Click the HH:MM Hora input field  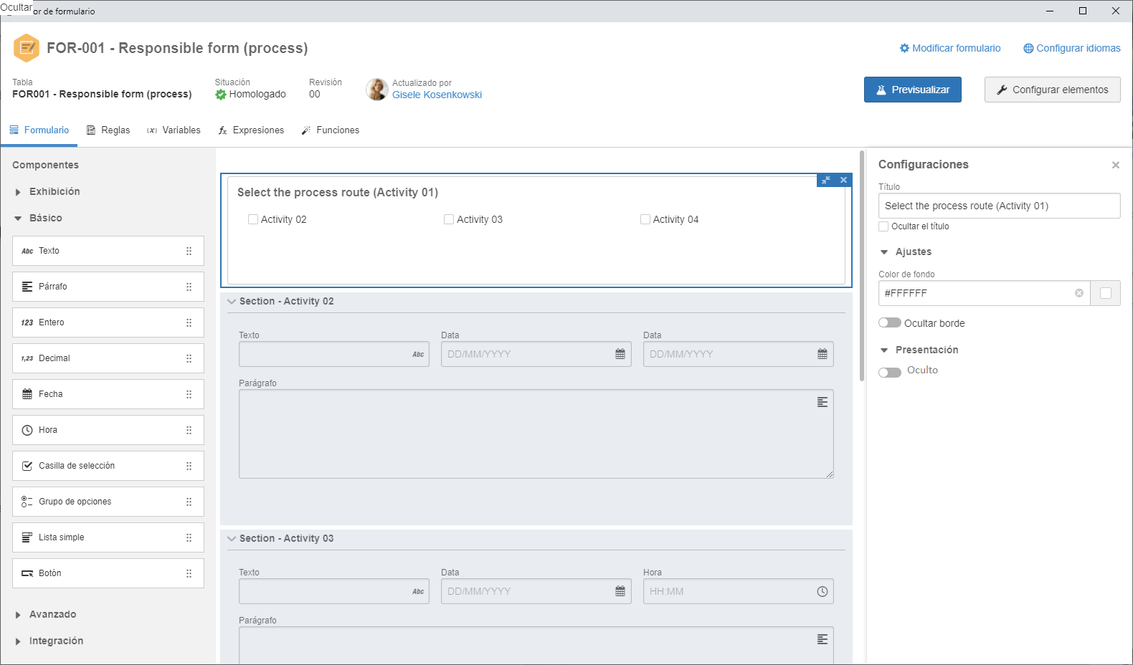tap(739, 591)
